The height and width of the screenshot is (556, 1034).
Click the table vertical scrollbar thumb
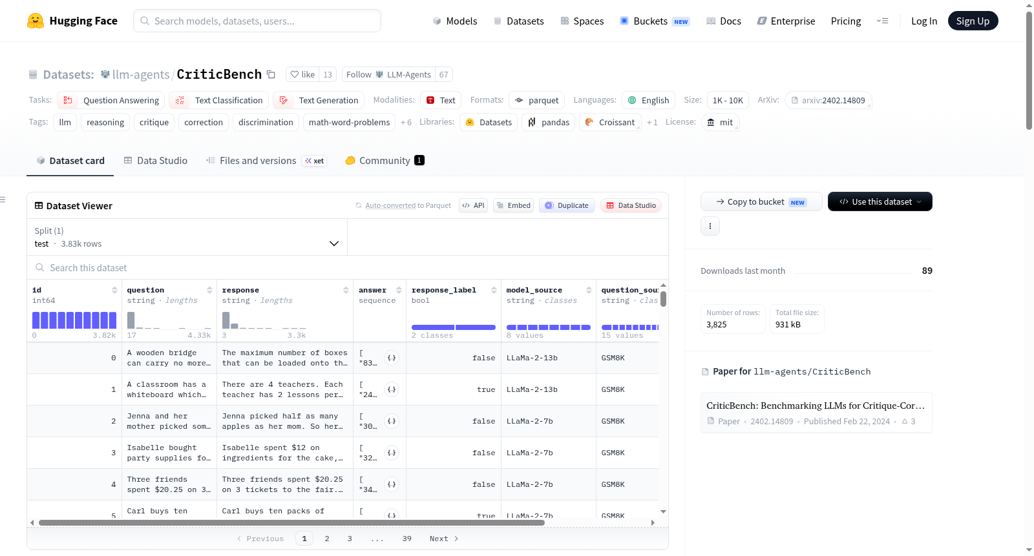[x=663, y=299]
